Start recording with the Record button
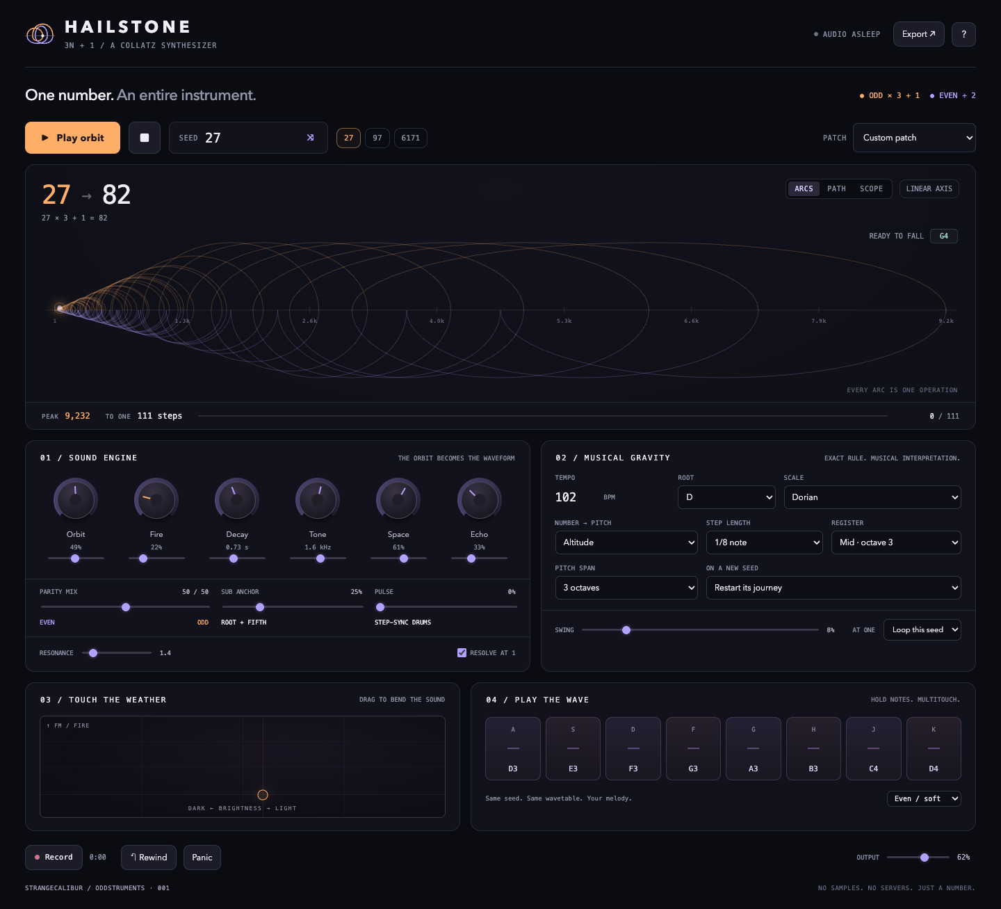 [54, 858]
